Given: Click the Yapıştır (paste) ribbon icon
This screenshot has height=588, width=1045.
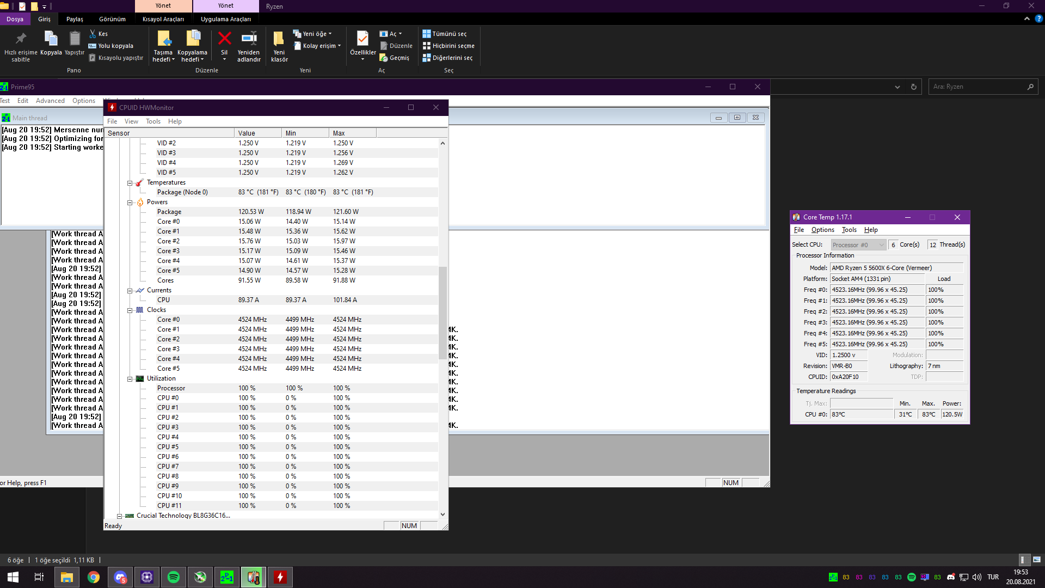Looking at the screenshot, I should [75, 39].
